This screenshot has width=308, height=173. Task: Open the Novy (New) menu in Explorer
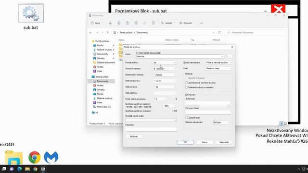tap(97, 23)
